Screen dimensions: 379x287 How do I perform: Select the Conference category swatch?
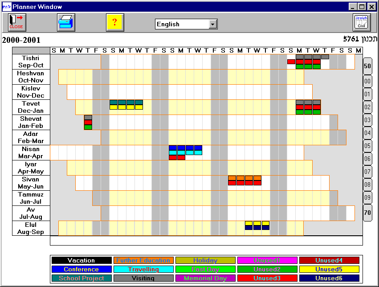tap(82, 269)
